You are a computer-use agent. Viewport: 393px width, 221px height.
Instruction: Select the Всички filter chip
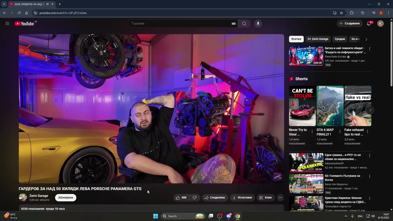[x=296, y=39]
